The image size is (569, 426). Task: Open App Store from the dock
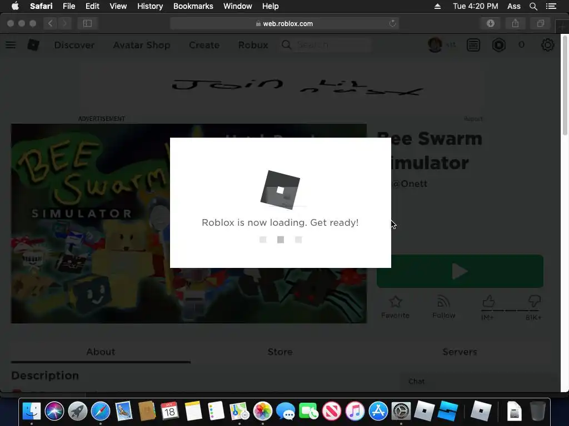378,411
